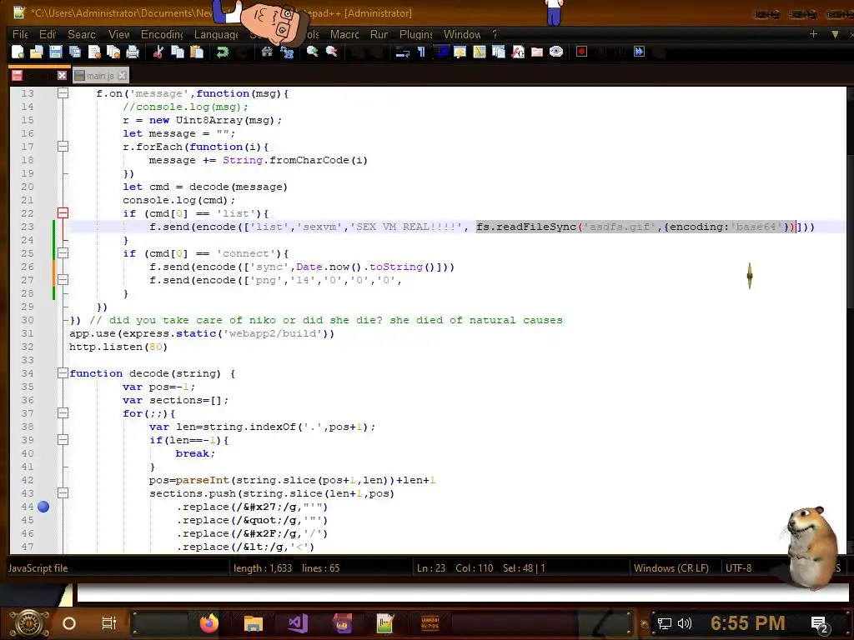Click the Replace toolbar icon
The width and height of the screenshot is (854, 640).
[287, 52]
